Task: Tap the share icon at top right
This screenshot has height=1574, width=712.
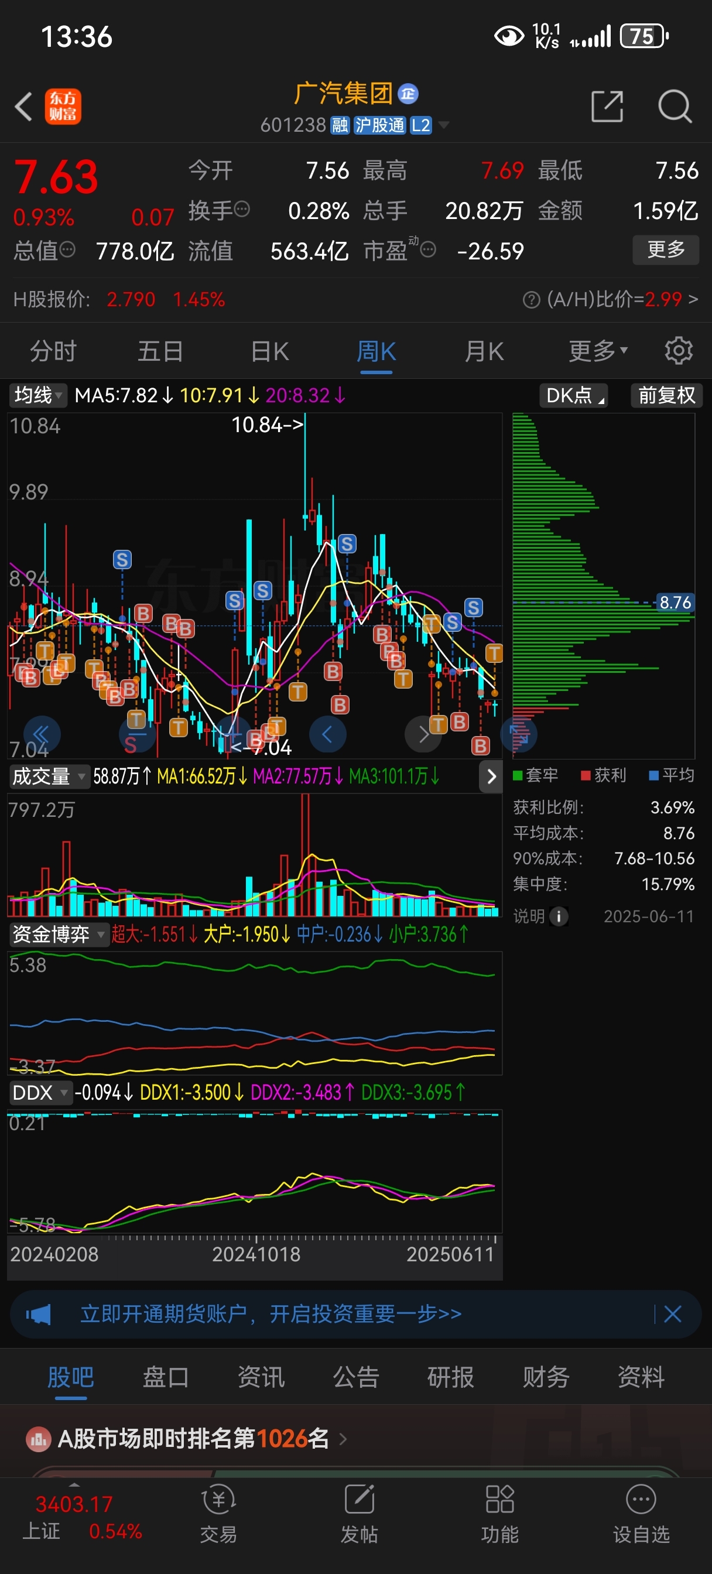Action: coord(607,107)
